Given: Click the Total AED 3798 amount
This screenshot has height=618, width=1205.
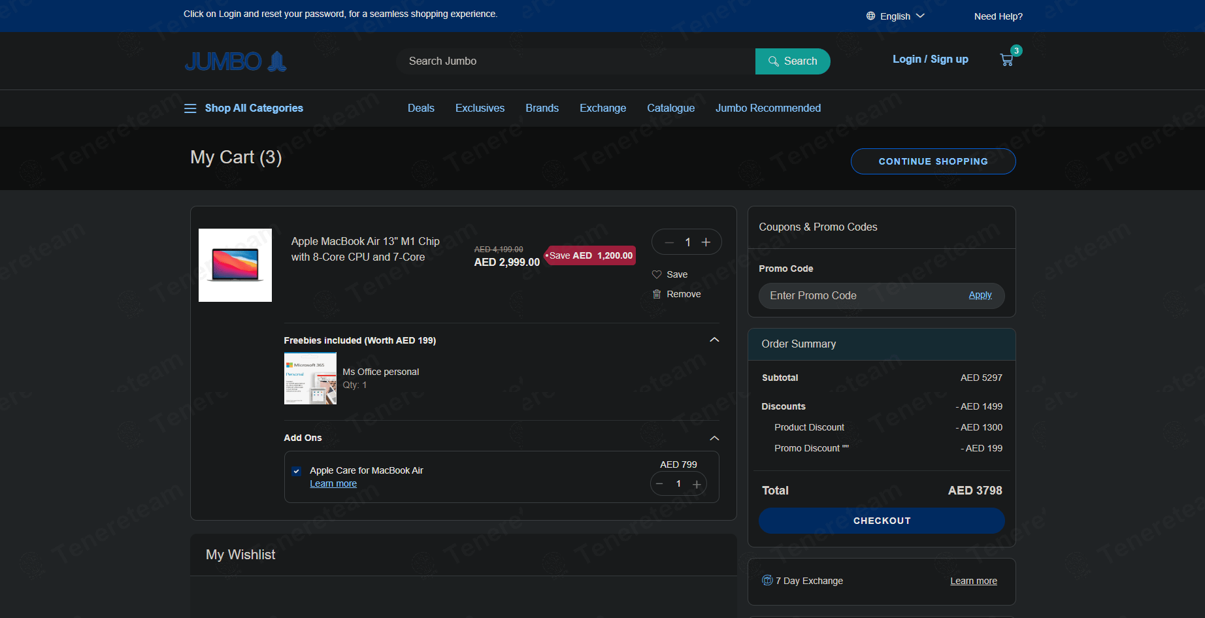Looking at the screenshot, I should pyautogui.click(x=975, y=491).
